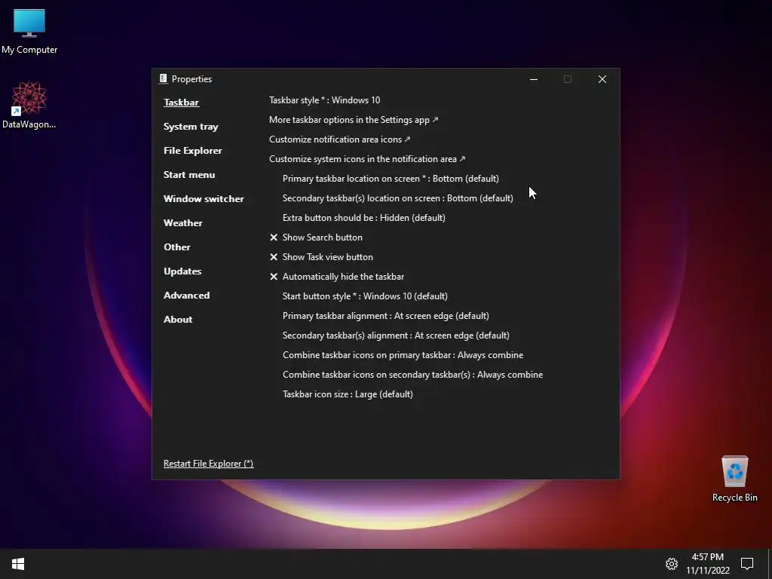Change Combine icons on primary taskbar
The height and width of the screenshot is (579, 772).
coord(403,355)
